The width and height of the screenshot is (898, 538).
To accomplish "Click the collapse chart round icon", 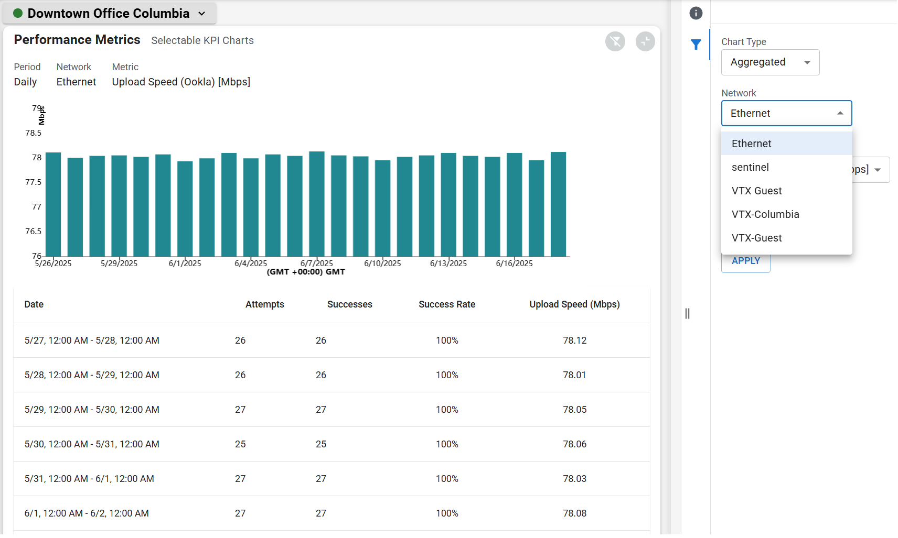I will tap(645, 41).
